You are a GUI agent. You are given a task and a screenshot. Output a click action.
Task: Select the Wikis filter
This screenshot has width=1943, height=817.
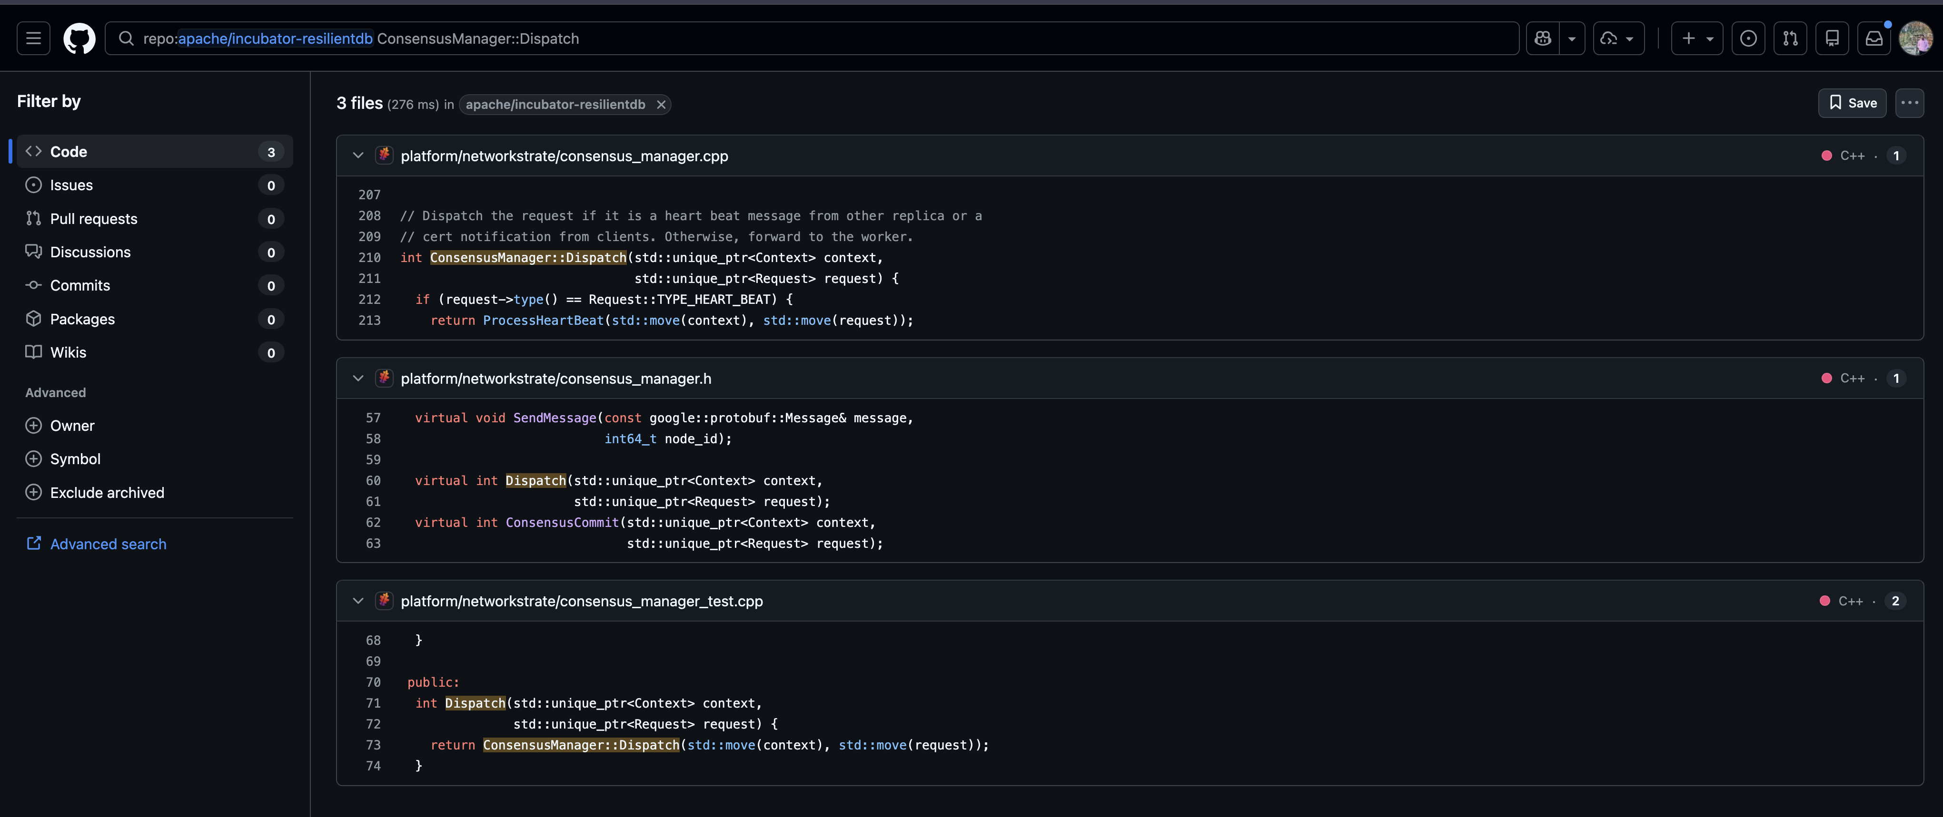click(x=155, y=352)
